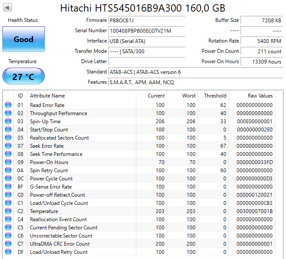The height and width of the screenshot is (259, 286).
Task: Click the Transfer Mode field
Action: 147,51
